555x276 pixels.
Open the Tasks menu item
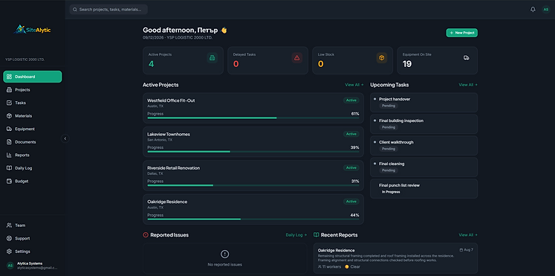tap(33, 103)
